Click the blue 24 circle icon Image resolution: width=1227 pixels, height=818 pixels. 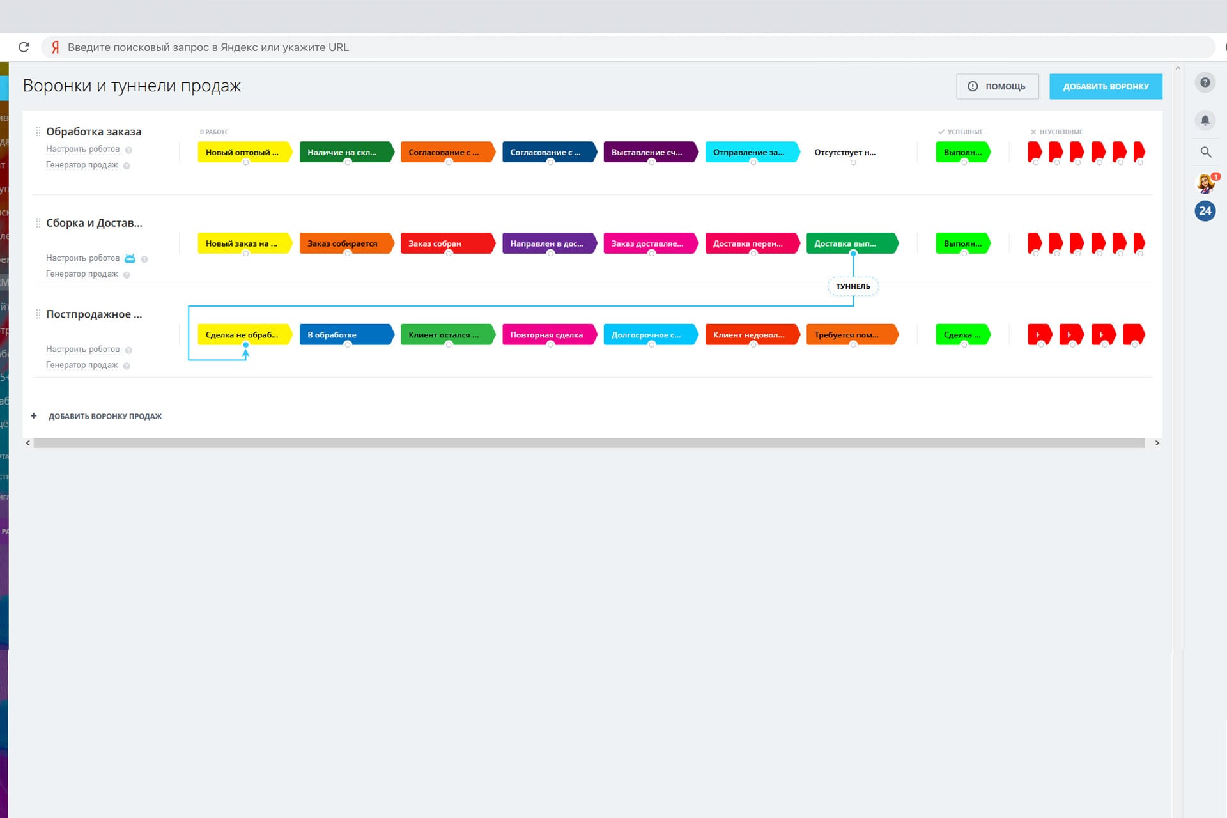pos(1205,211)
